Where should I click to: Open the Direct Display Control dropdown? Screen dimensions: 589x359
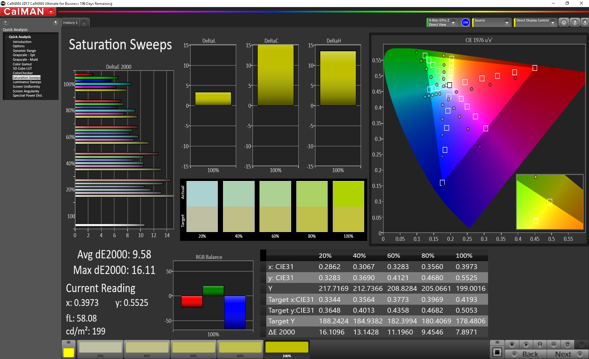tap(552, 23)
